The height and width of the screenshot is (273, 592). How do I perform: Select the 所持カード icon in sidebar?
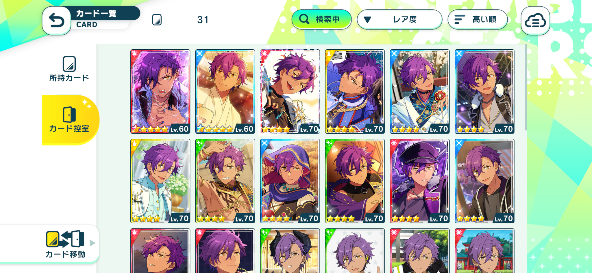pyautogui.click(x=69, y=64)
